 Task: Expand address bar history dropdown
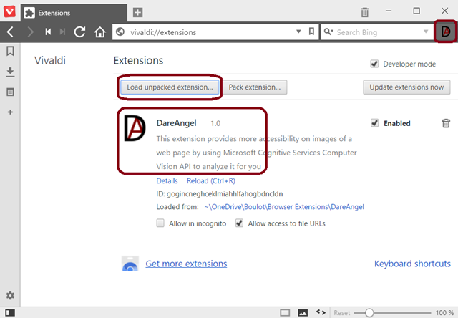pyautogui.click(x=298, y=32)
